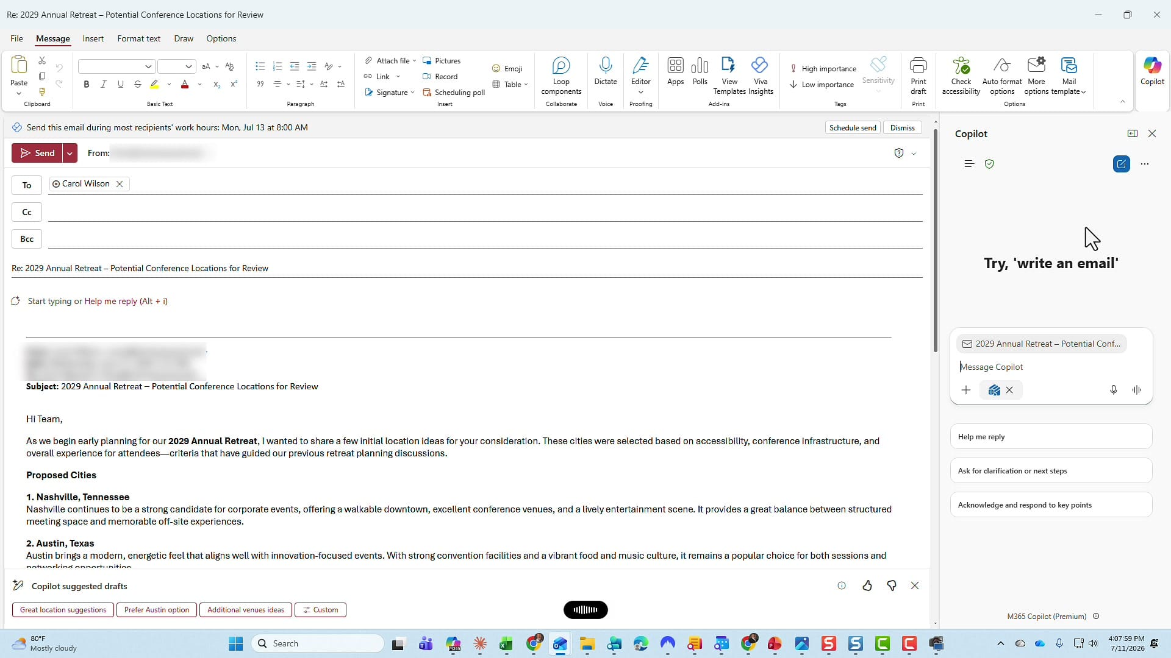
Task: Switch to the Draw tab
Action: coord(184,38)
